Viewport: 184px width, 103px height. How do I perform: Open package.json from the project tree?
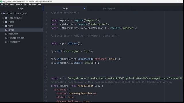tap(14, 42)
